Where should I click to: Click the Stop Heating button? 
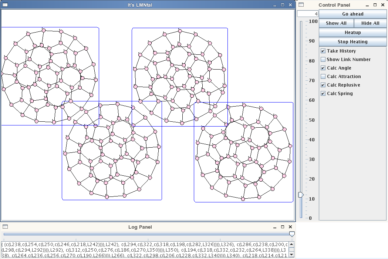coord(352,42)
